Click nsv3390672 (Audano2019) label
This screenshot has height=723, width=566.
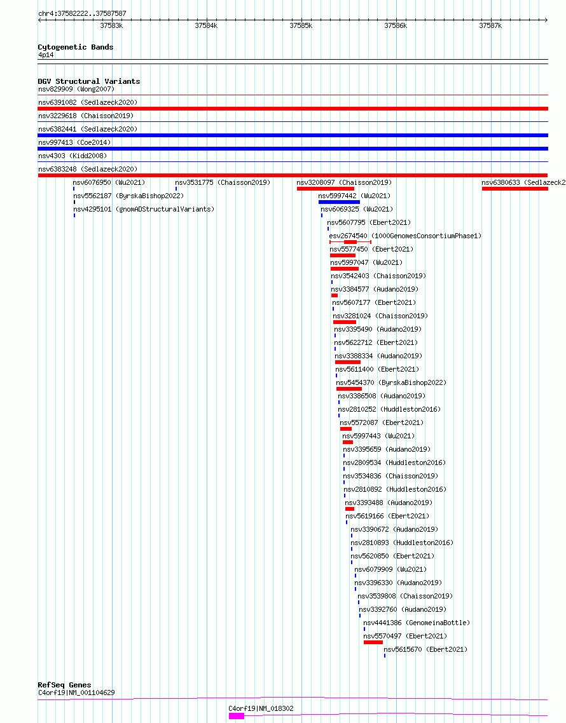pyautogui.click(x=394, y=530)
